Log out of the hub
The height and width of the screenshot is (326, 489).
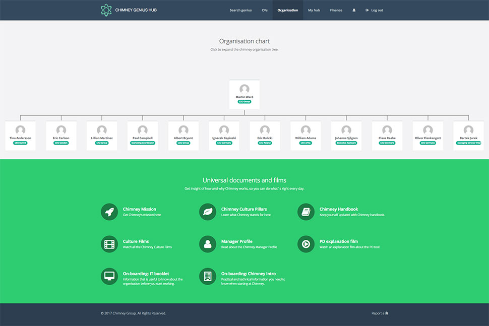pyautogui.click(x=374, y=10)
